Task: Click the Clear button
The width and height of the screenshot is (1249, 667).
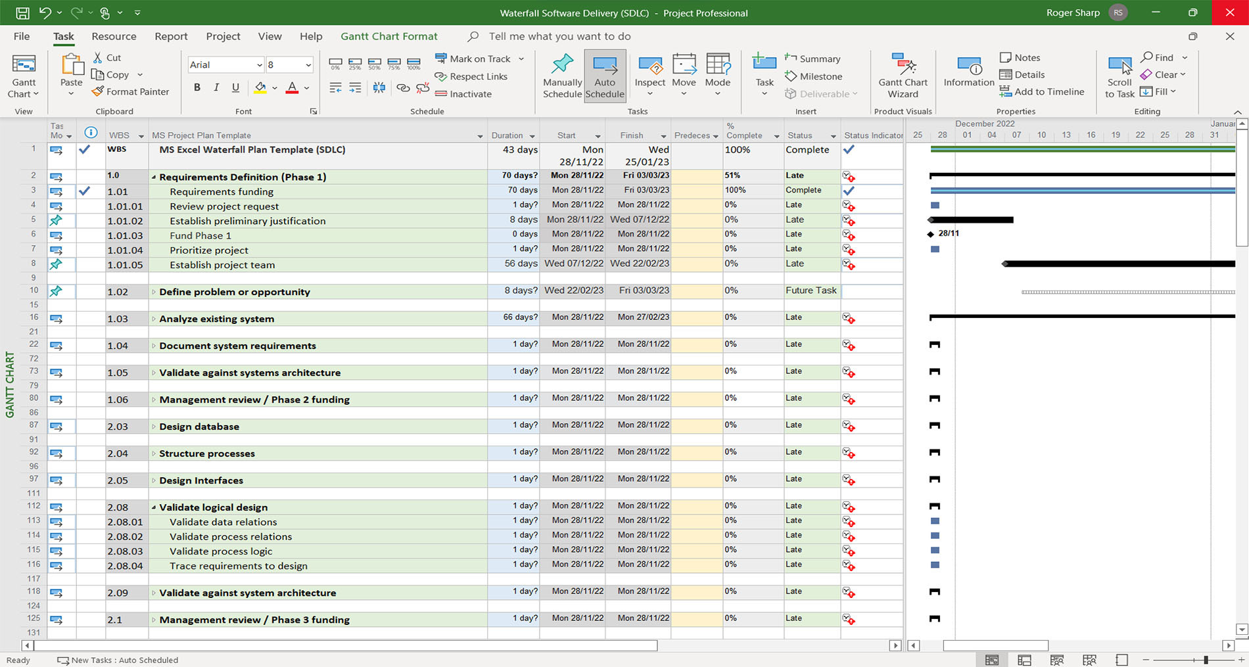Action: [1160, 75]
